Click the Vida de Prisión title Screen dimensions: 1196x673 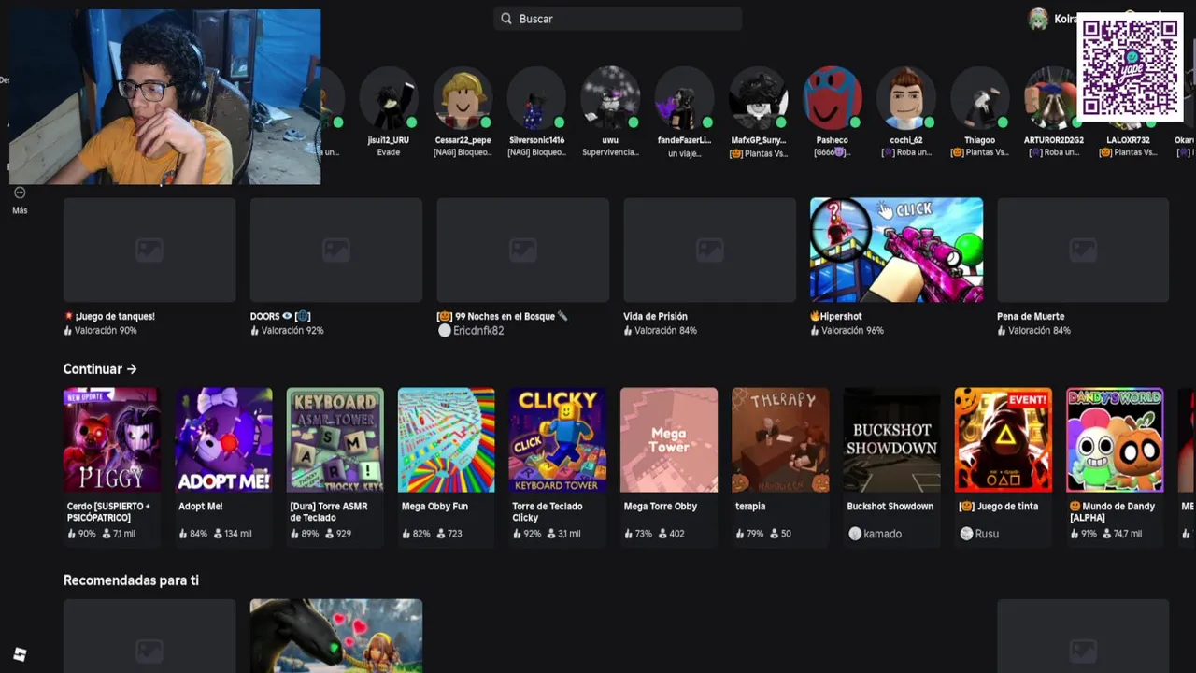655,316
